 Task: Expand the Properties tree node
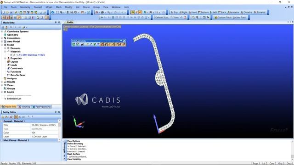point(5,58)
